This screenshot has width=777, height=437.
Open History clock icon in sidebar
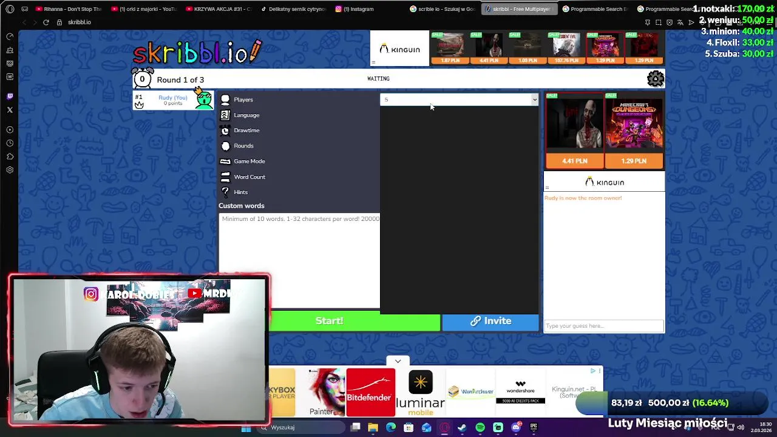click(10, 143)
